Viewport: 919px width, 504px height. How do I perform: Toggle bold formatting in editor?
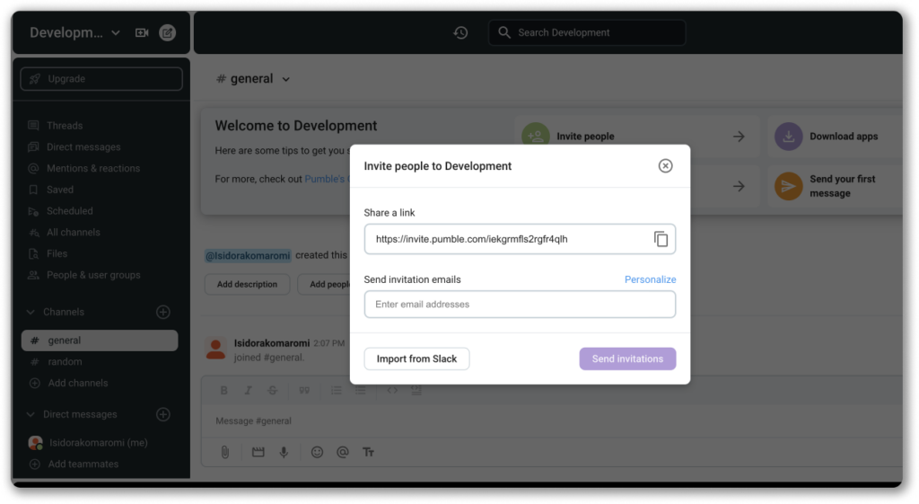(x=223, y=391)
